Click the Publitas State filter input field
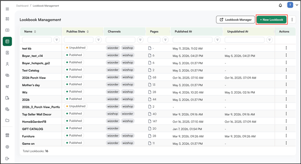The width and height of the screenshot is (301, 164). [79, 40]
